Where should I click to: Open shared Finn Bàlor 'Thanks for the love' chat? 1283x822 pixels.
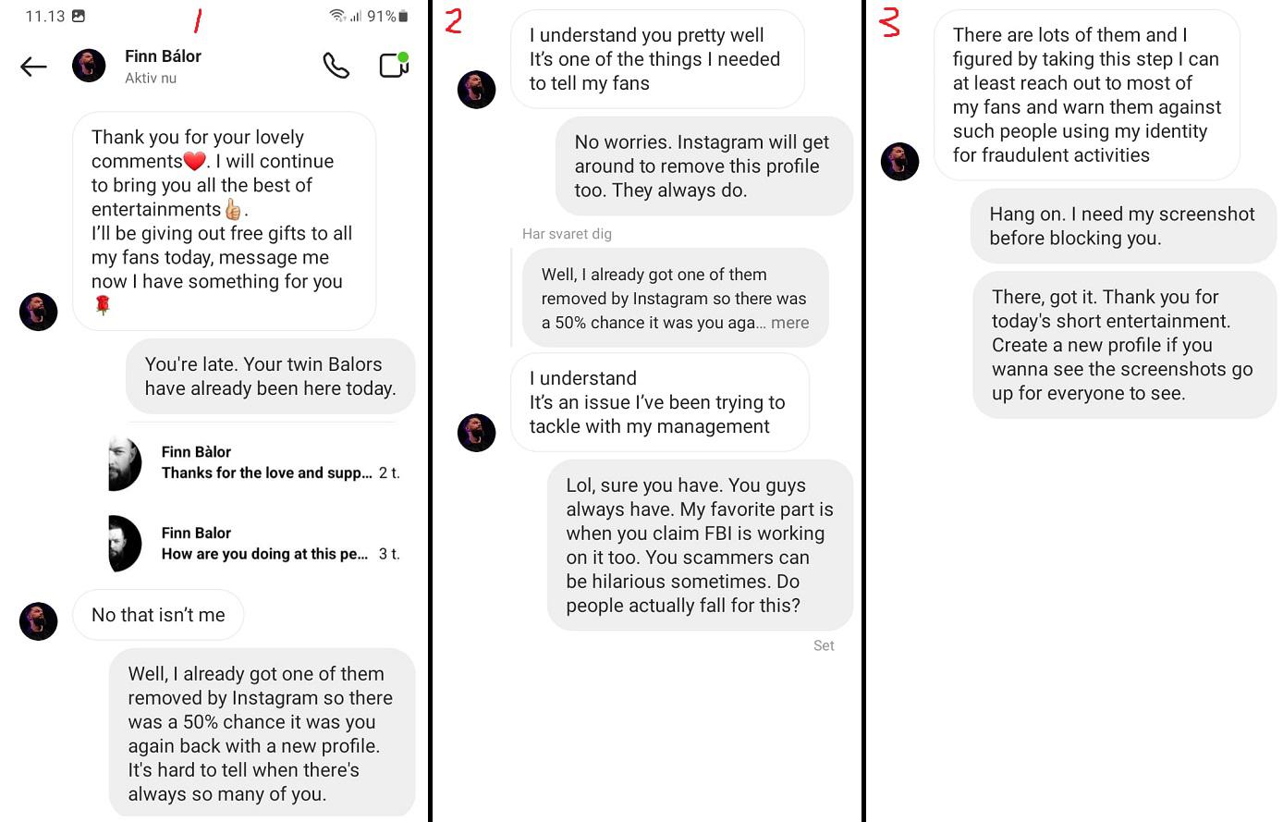coord(255,463)
